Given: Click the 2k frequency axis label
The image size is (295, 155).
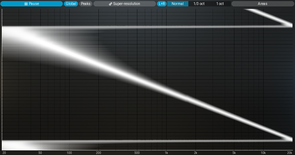Looking at the screenshot, I should (x=195, y=153).
